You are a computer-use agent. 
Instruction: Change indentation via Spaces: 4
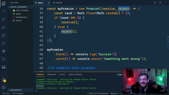tap(114, 93)
